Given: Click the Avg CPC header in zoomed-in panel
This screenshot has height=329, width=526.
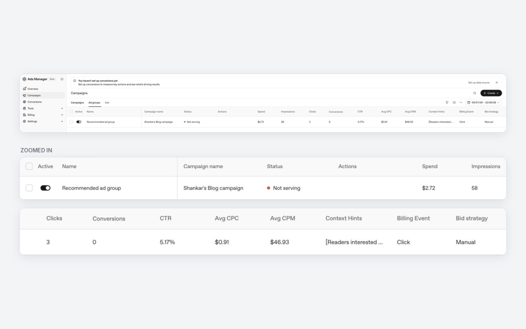Looking at the screenshot, I should pyautogui.click(x=227, y=218).
